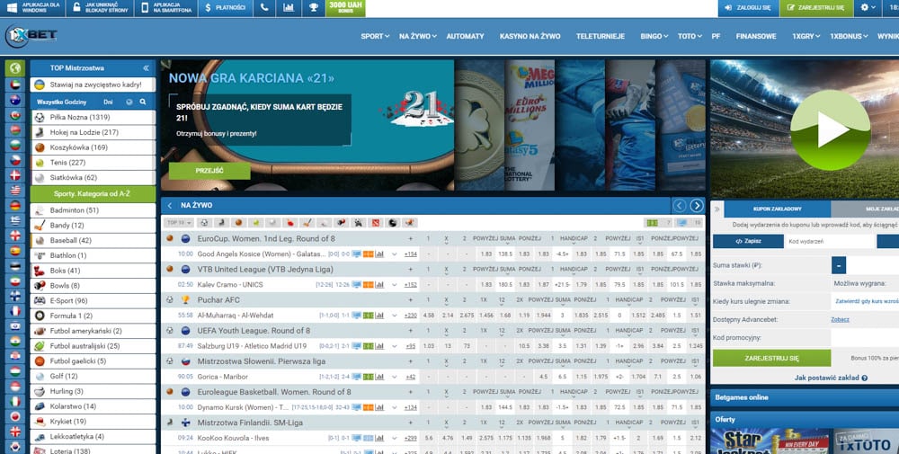Click the Star Jackpot offer thumbnail
Viewport: 899px width, 454px height.
coord(770,441)
